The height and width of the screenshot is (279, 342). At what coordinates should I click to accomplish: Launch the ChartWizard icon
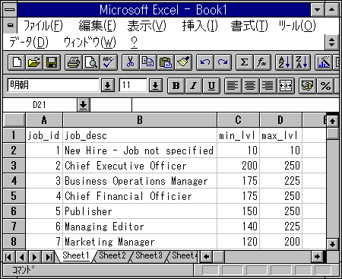pyautogui.click(x=324, y=62)
